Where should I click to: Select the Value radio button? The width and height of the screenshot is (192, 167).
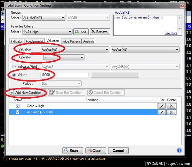(x=14, y=75)
